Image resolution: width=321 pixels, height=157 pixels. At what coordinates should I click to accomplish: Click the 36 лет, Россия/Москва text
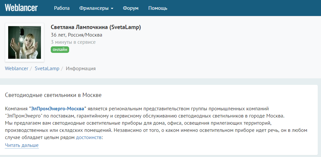click(77, 35)
